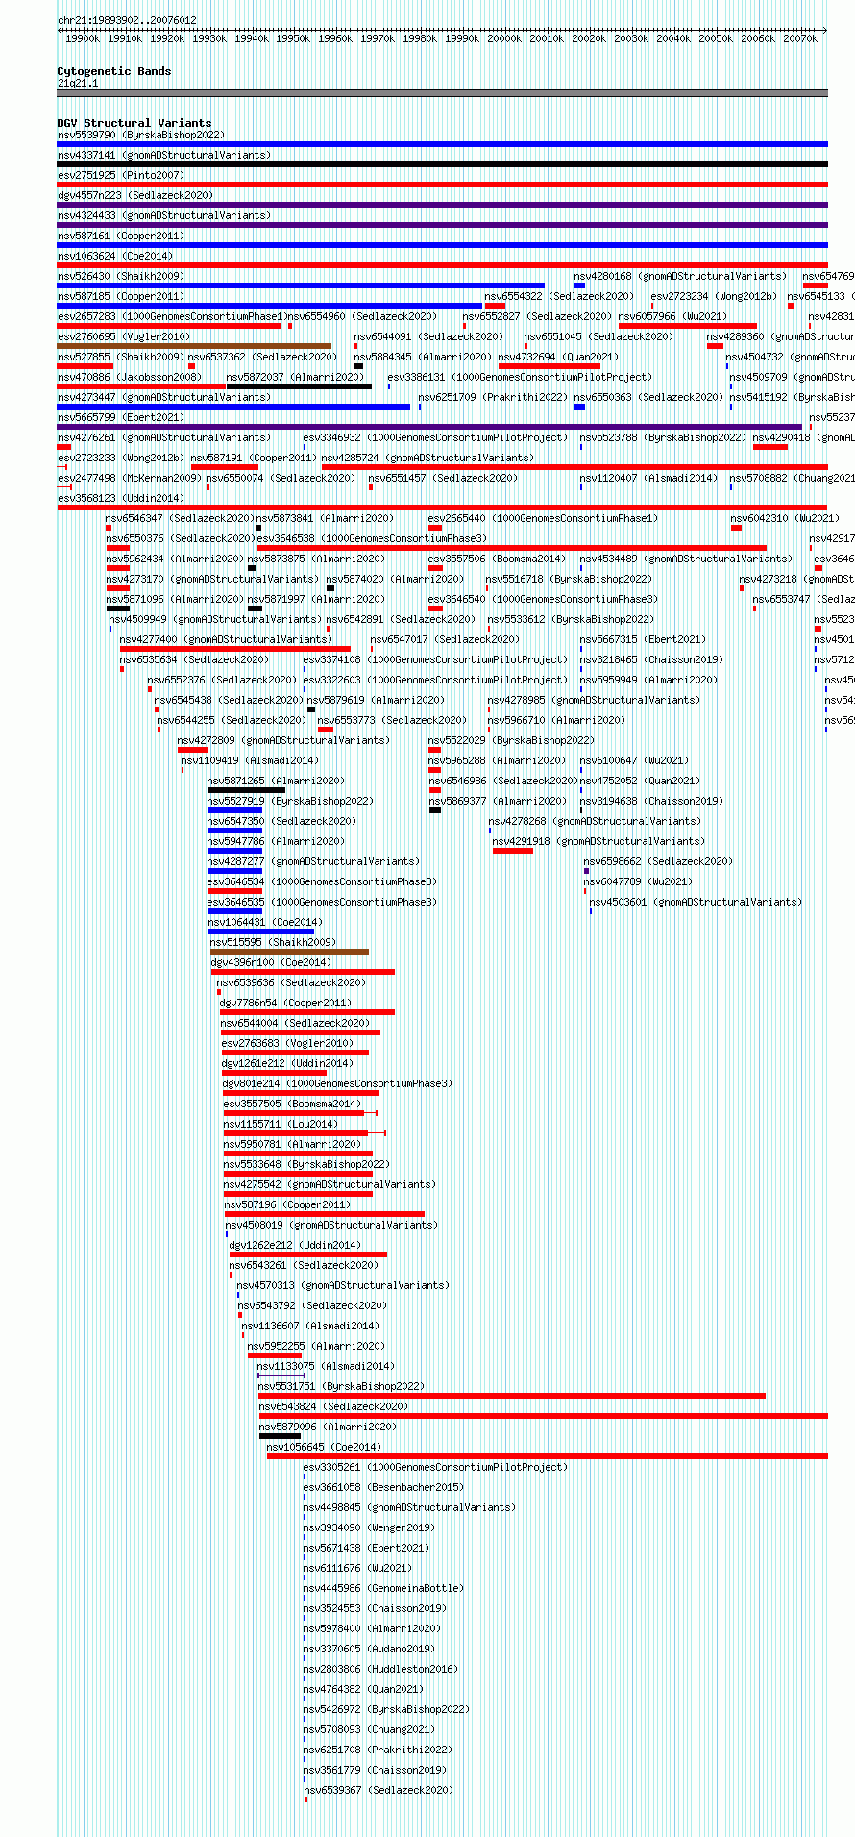855x1837 pixels.
Task: Click esv2477498 (McKernan2009) label
Action: pyautogui.click(x=130, y=478)
